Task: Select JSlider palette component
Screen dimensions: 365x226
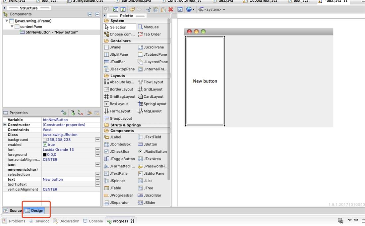Action: point(147,203)
